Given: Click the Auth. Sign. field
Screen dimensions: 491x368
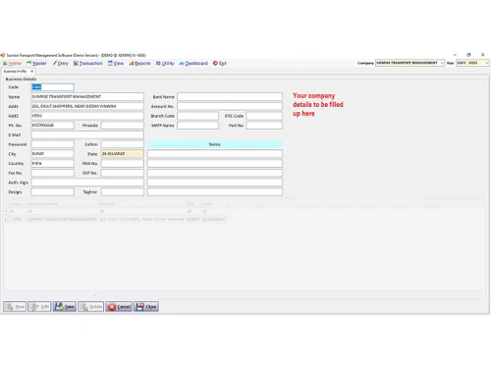Looking at the screenshot, I should click(x=87, y=183).
